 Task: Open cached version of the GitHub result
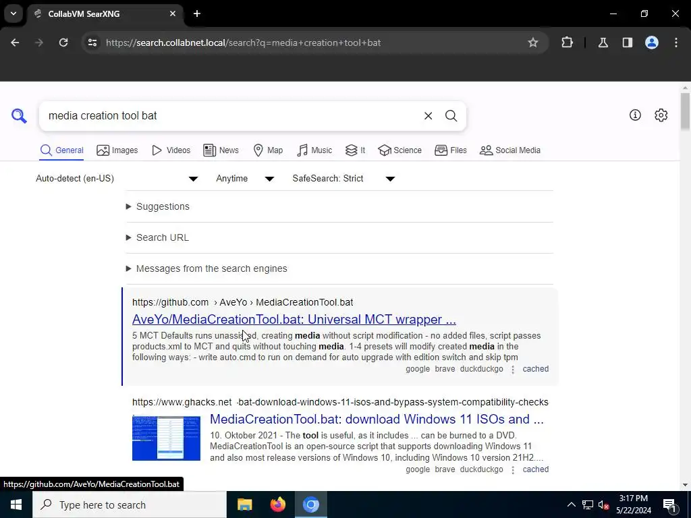pos(535,369)
